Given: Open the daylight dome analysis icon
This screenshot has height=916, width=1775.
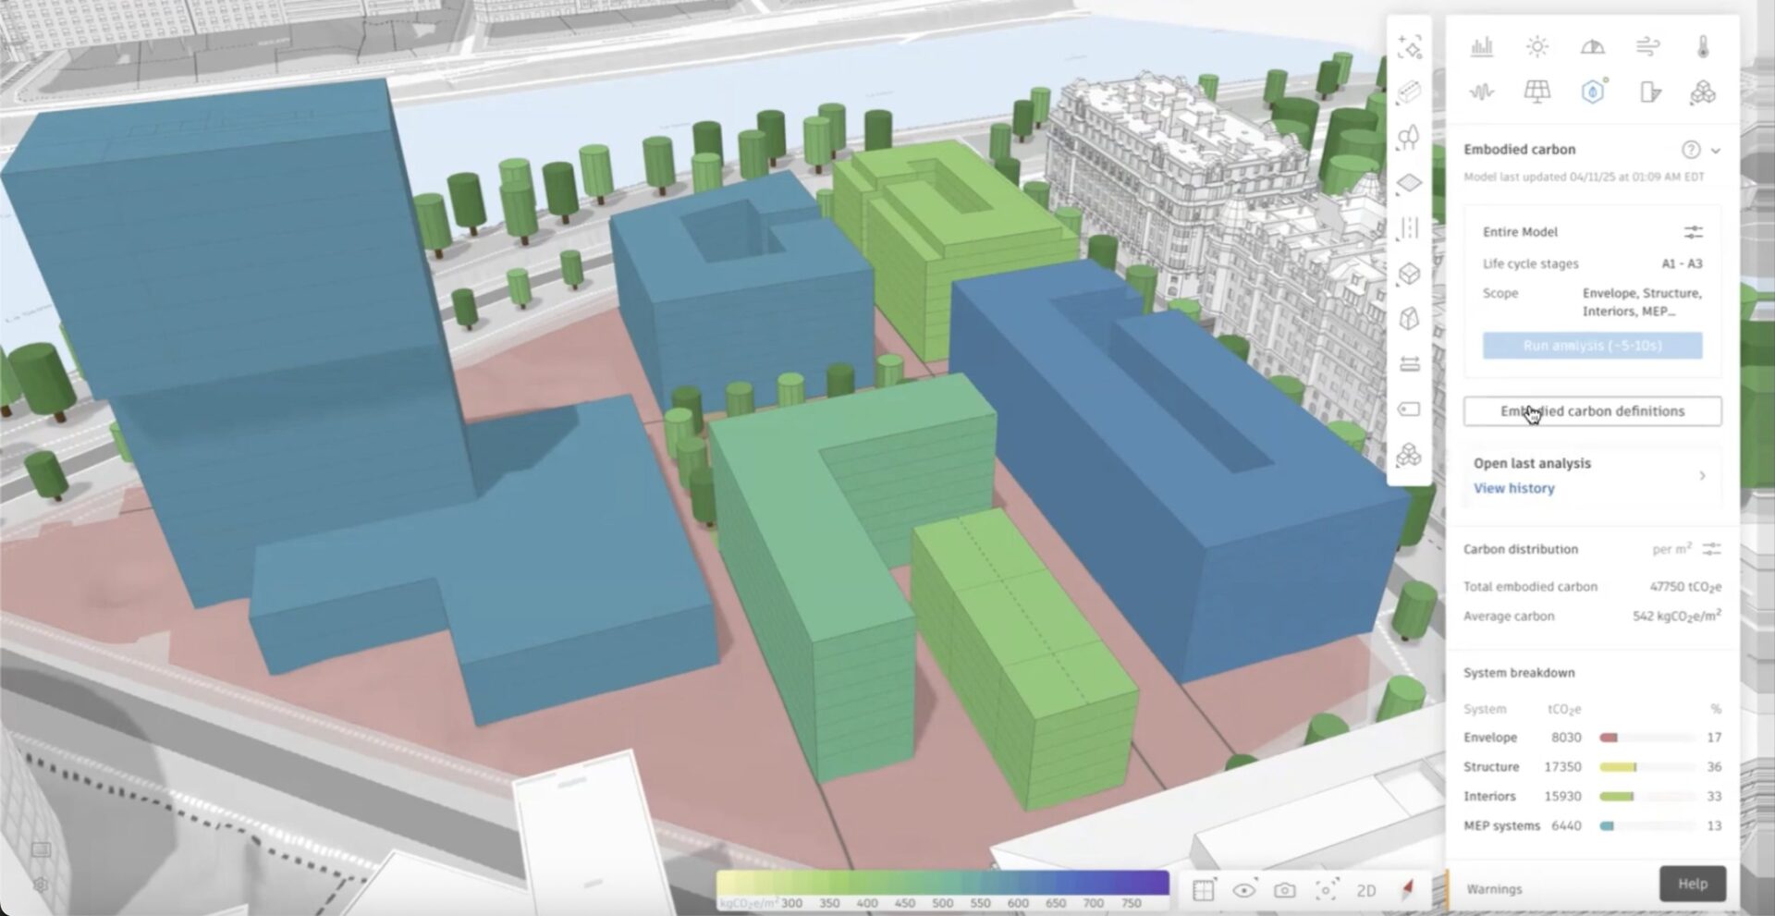Looking at the screenshot, I should point(1593,44).
